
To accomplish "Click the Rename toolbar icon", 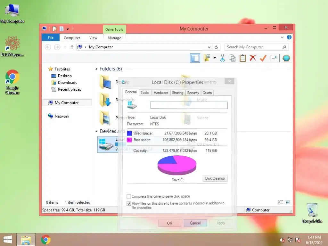I will 274,58.
